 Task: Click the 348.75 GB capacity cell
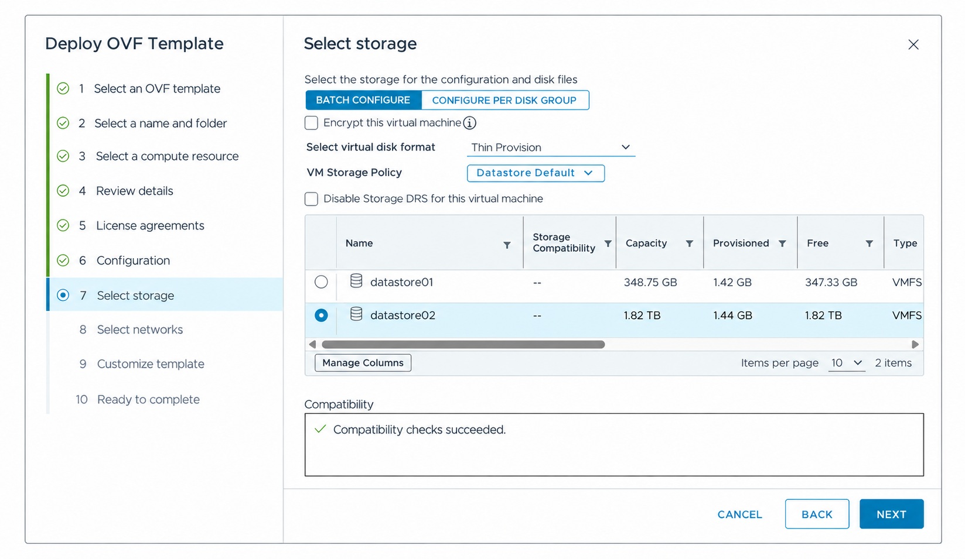coord(650,282)
